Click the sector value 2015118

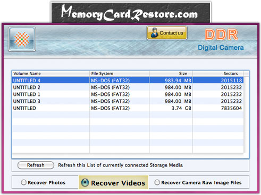tap(231, 81)
